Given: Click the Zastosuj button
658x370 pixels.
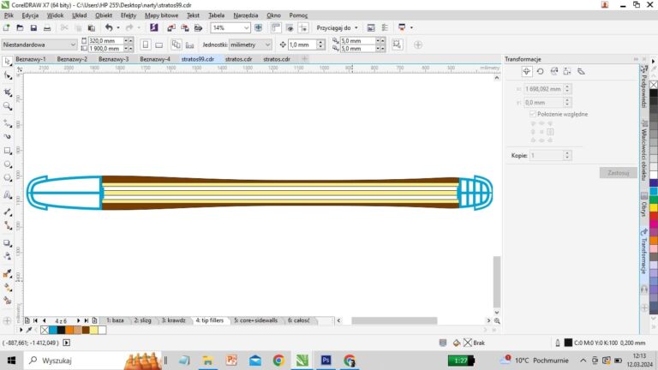Looking at the screenshot, I should (617, 172).
